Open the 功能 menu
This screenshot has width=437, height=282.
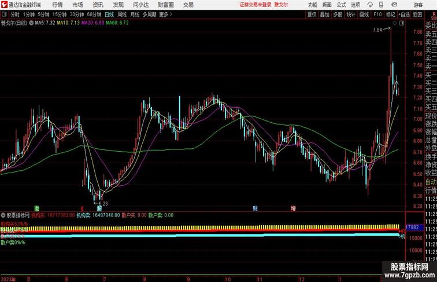coord(312,5)
